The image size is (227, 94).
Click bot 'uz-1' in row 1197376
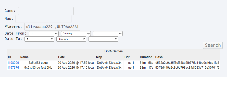point(131,68)
